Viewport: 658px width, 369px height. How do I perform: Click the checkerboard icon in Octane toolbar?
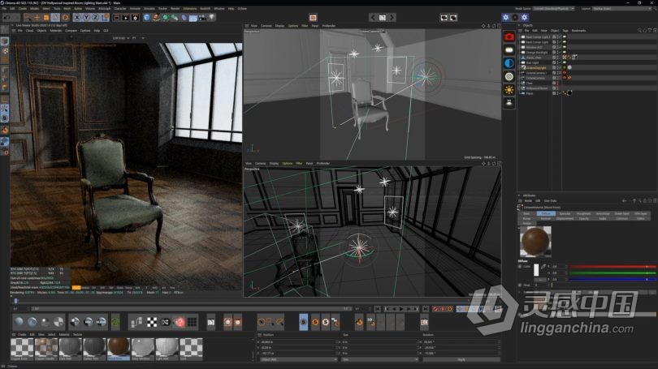(x=152, y=322)
